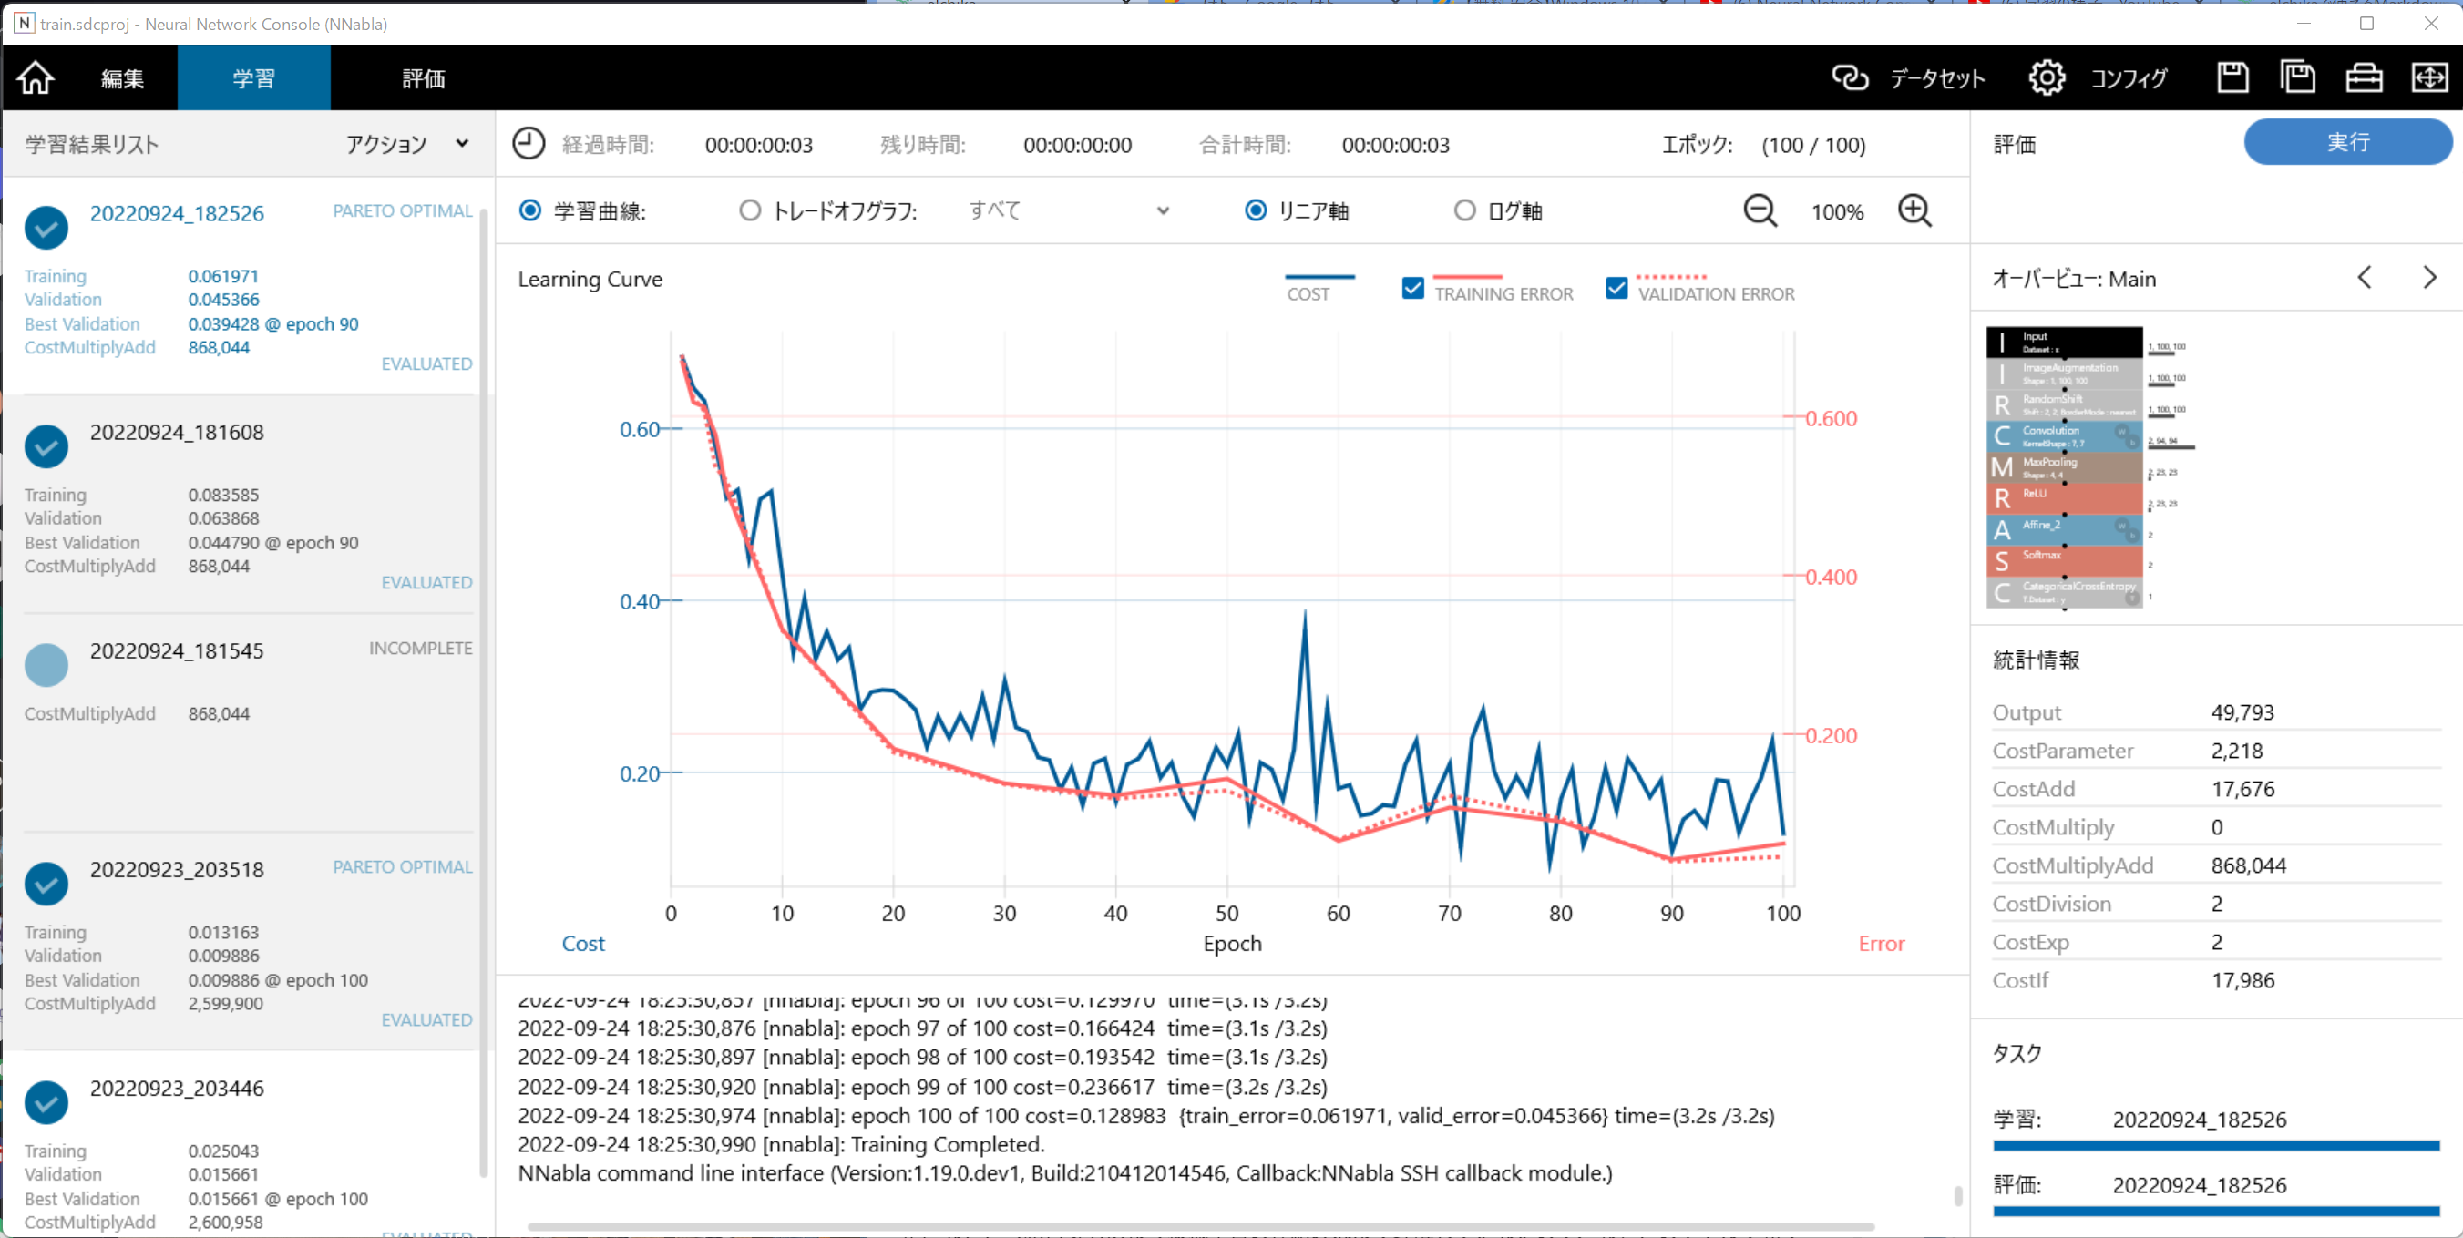
Task: Switch to the 評価 tab
Action: (x=423, y=78)
